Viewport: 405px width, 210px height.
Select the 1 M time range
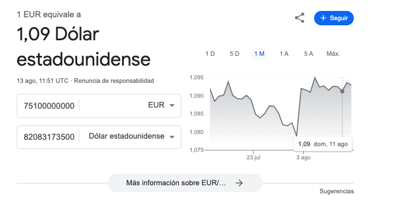(259, 54)
